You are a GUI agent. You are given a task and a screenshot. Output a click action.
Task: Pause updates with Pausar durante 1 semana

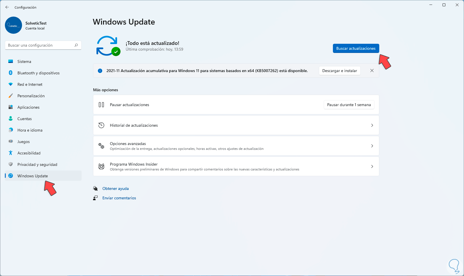point(349,105)
